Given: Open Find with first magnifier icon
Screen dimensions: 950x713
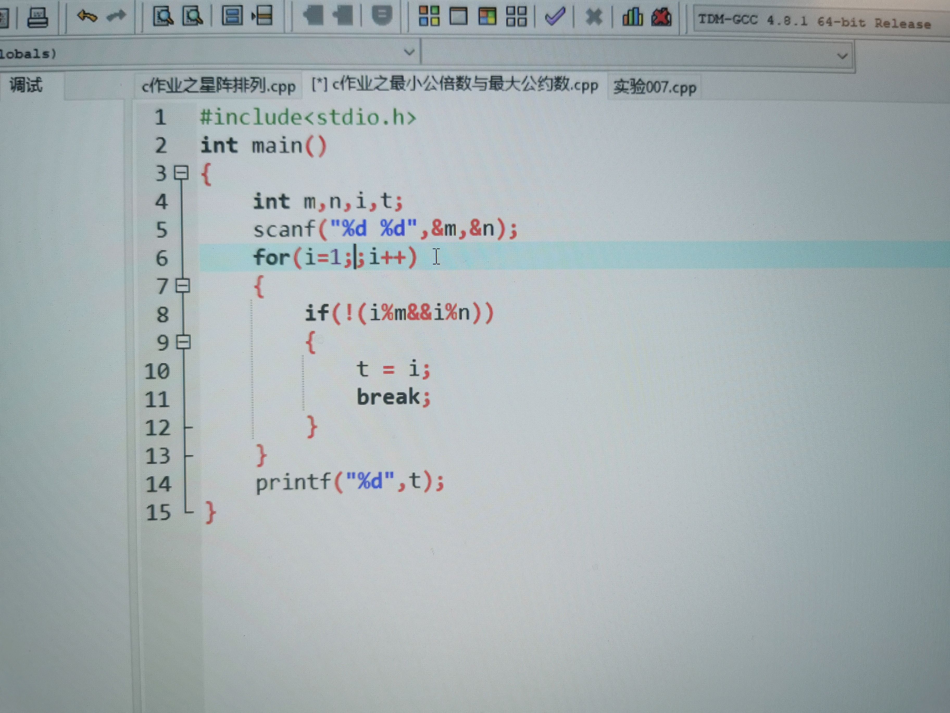Looking at the screenshot, I should coord(163,16).
